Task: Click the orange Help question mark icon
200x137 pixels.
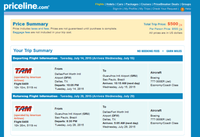Action: pos(182,9)
